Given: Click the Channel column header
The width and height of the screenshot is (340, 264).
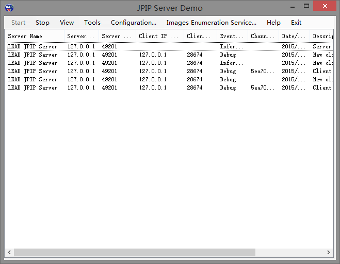Looking at the screenshot, I should point(263,37).
